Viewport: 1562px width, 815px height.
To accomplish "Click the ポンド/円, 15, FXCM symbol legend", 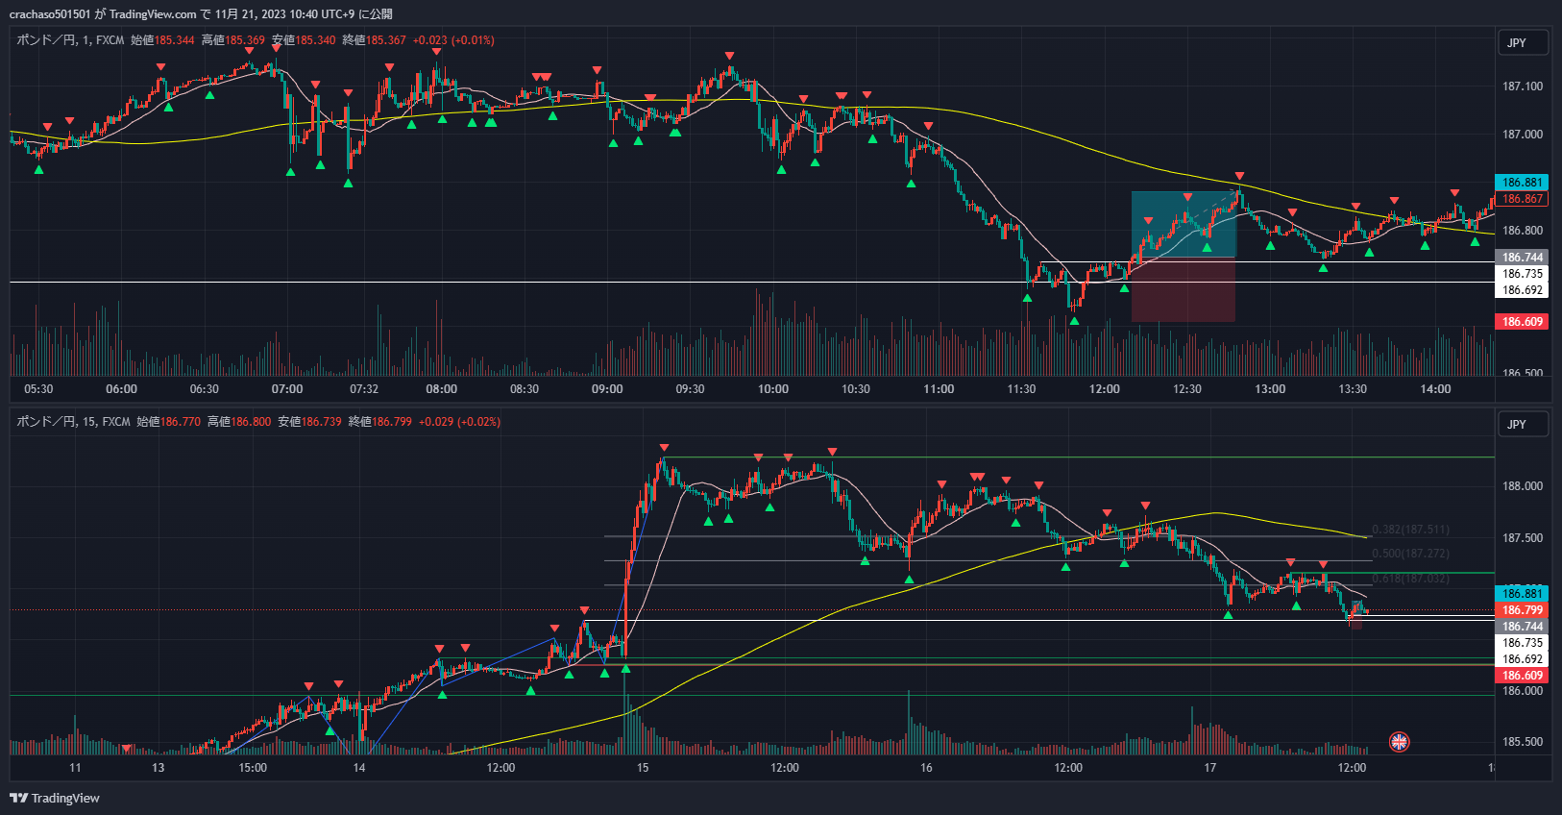I will (73, 422).
